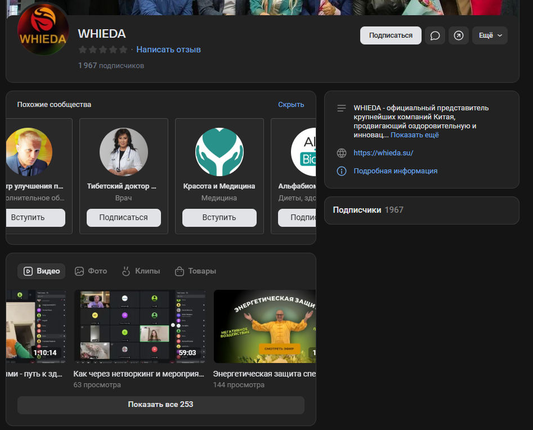Subscribe to the Альфабиом community
Screen dimensions: 533x430
tap(297, 218)
